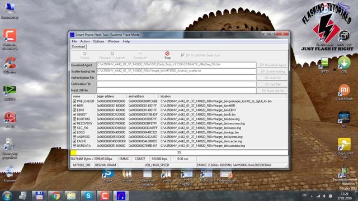Click the Auth File button
Screen dimensions: 358x201
tap(272, 78)
